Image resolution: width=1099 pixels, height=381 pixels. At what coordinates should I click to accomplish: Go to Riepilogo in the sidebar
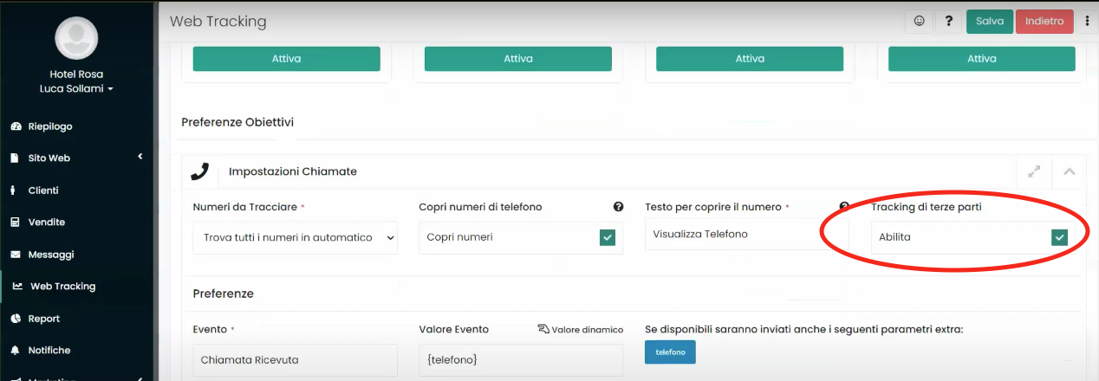[49, 126]
